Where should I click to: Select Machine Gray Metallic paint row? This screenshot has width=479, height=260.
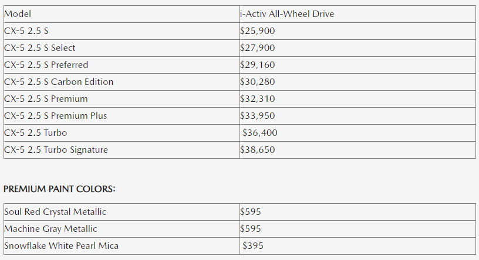tap(50, 229)
